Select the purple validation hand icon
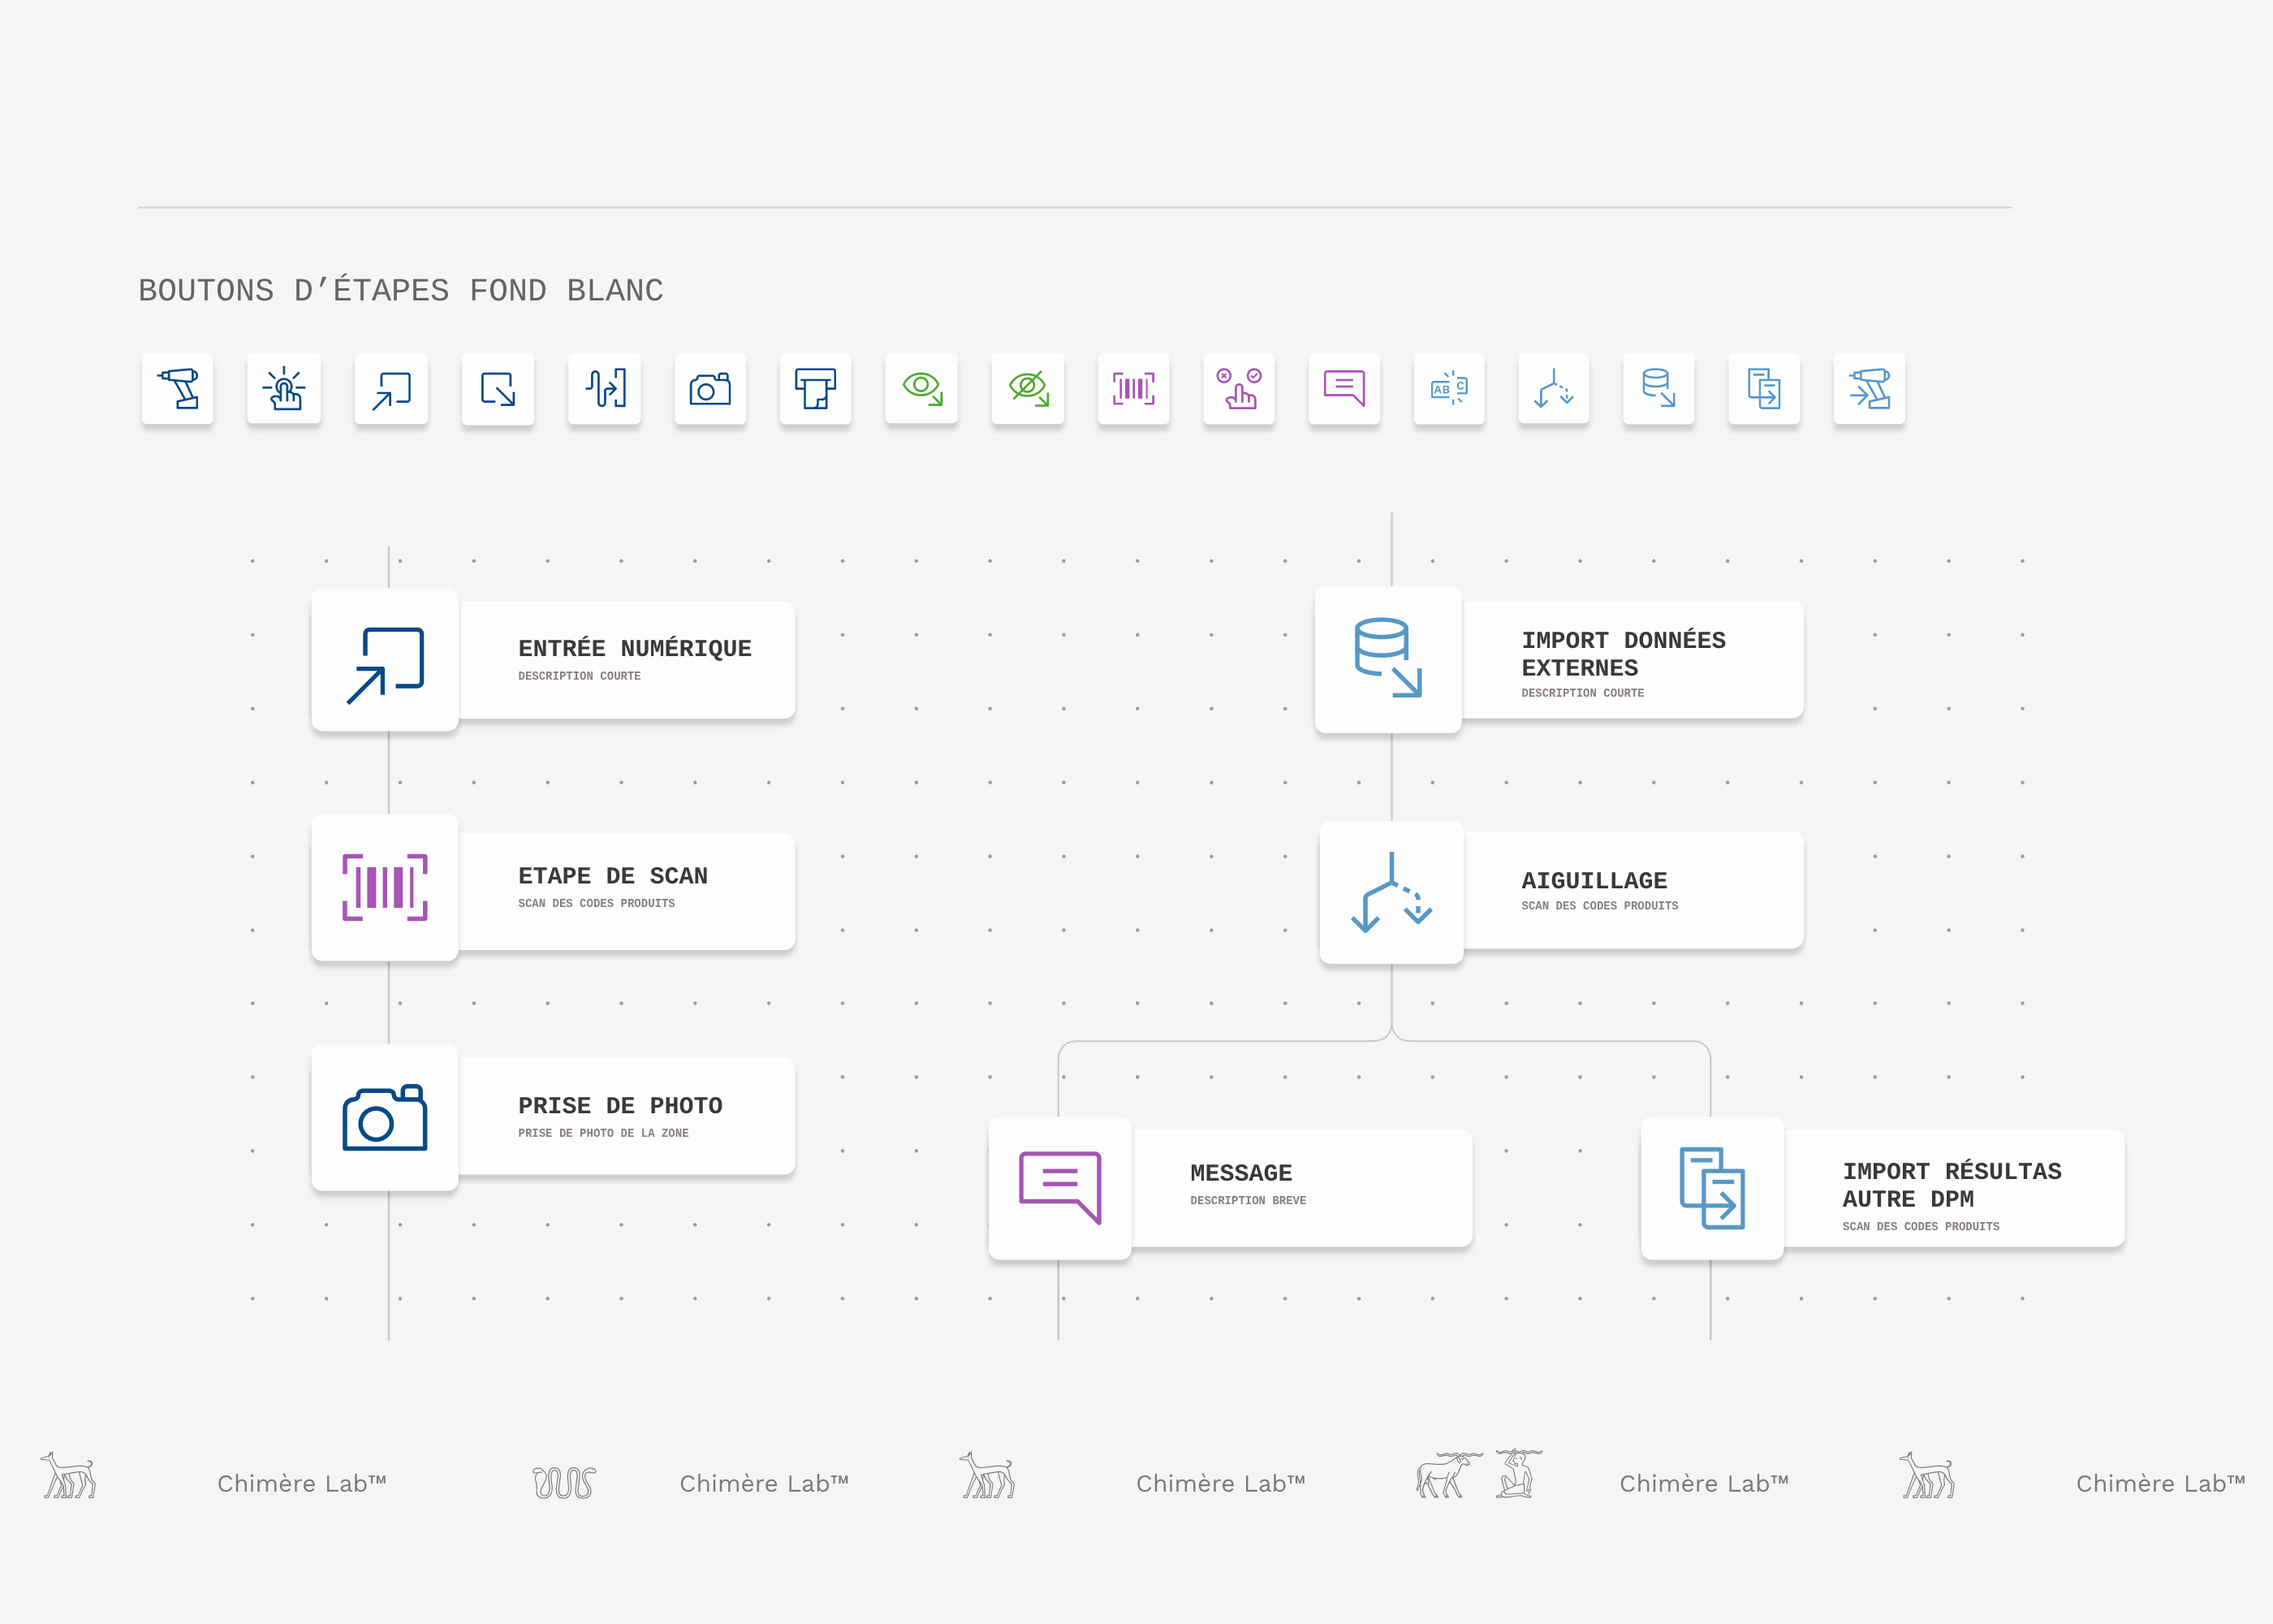The height and width of the screenshot is (1624, 2273). [1239, 389]
